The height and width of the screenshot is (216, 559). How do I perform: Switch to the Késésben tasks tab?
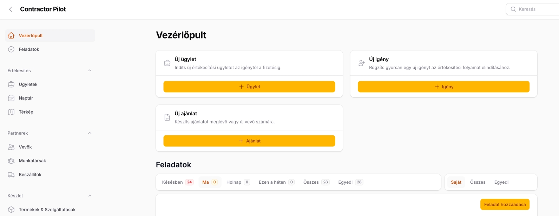click(x=178, y=182)
